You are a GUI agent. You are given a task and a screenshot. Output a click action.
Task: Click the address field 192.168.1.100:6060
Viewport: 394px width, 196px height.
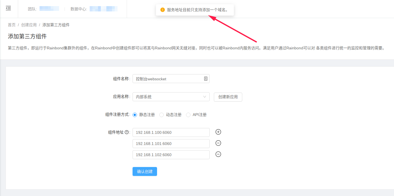pyautogui.click(x=171, y=132)
